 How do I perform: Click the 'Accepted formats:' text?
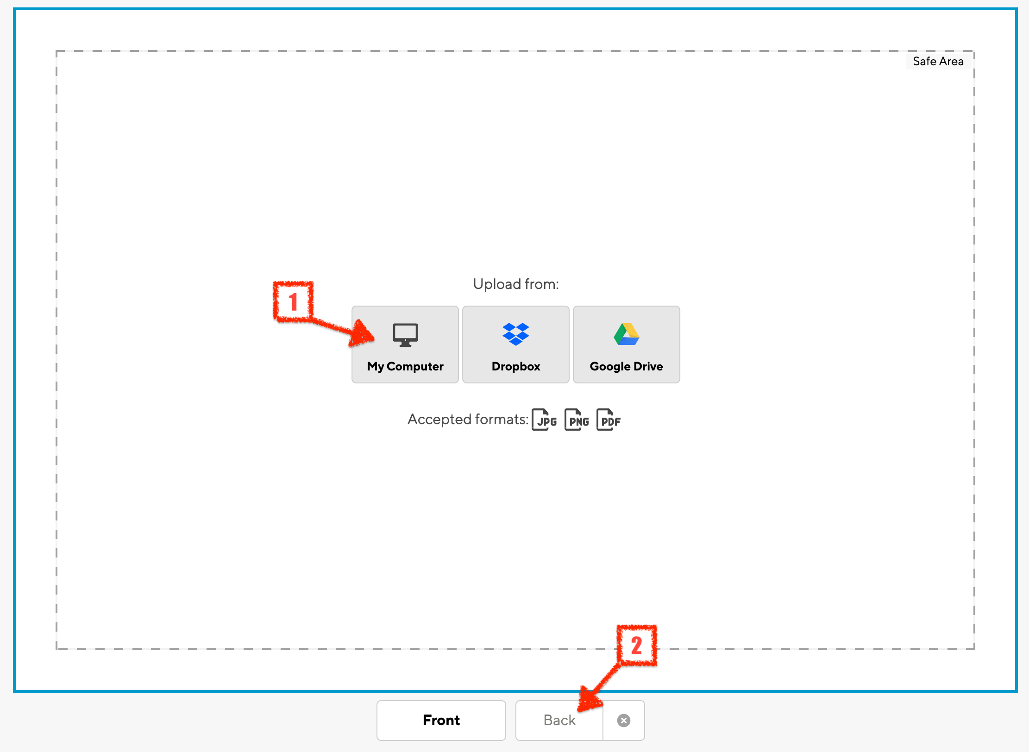pyautogui.click(x=468, y=420)
